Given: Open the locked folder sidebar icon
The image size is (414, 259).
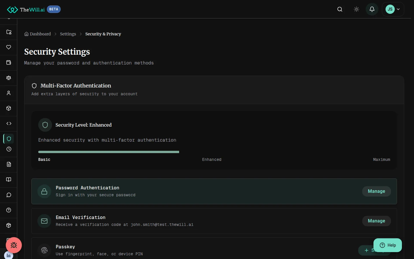Looking at the screenshot, I should 9,32.
